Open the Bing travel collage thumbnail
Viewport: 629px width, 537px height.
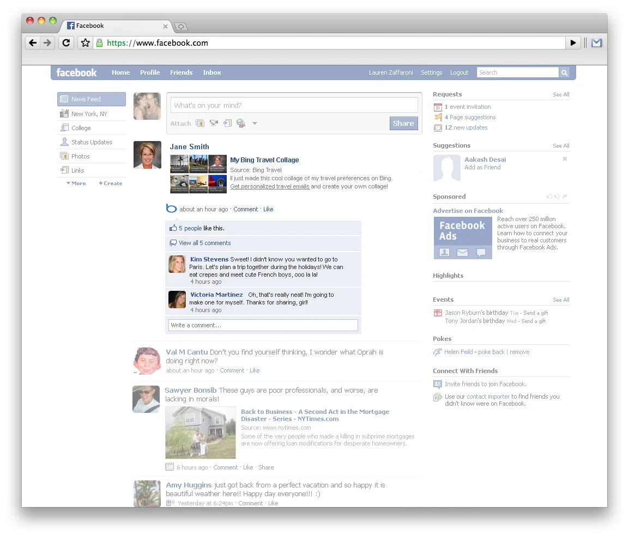point(198,174)
